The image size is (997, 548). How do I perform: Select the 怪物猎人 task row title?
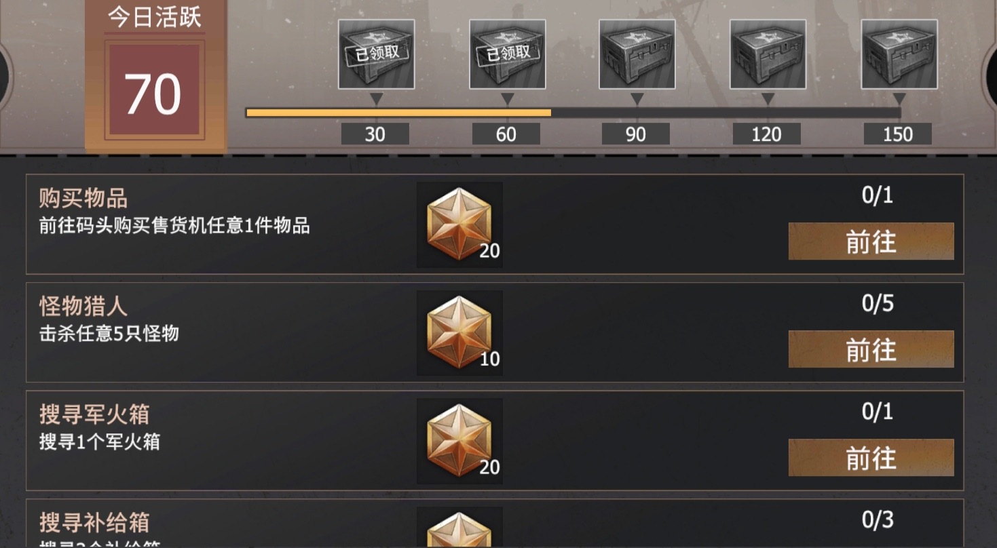tap(83, 307)
